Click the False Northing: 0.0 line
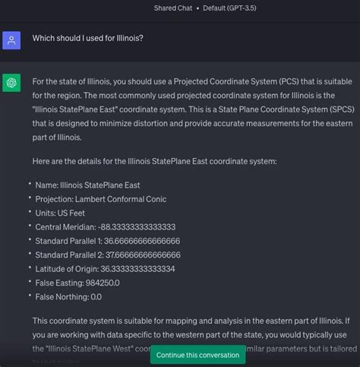The image size is (360, 367). 68,296
